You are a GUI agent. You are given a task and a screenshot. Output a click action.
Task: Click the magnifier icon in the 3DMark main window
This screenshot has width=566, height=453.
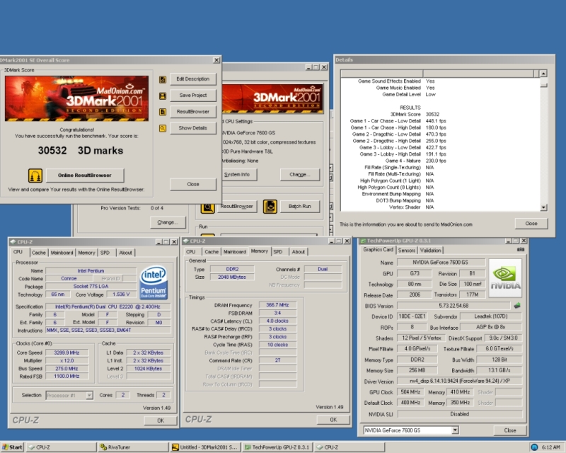tap(207, 208)
